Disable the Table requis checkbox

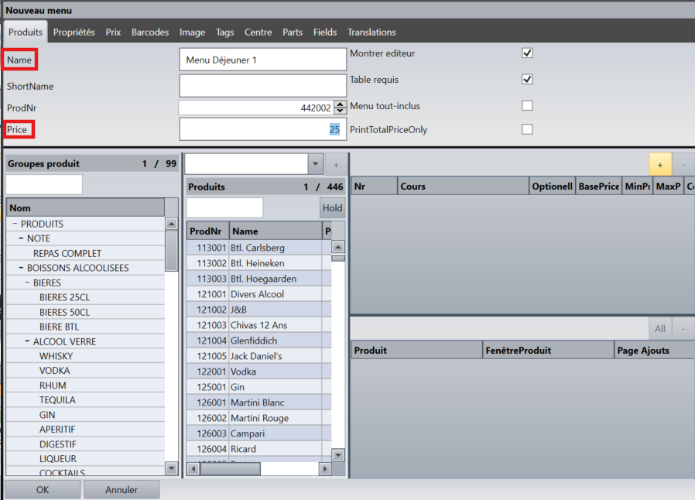click(527, 79)
